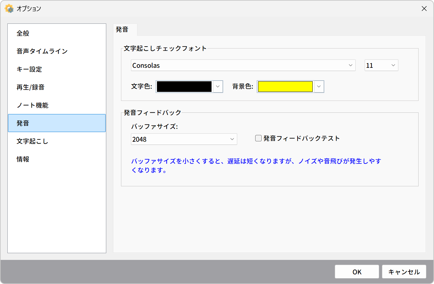Click the black 文字色 swatch
Screen dimensions: 434x284
tap(184, 87)
